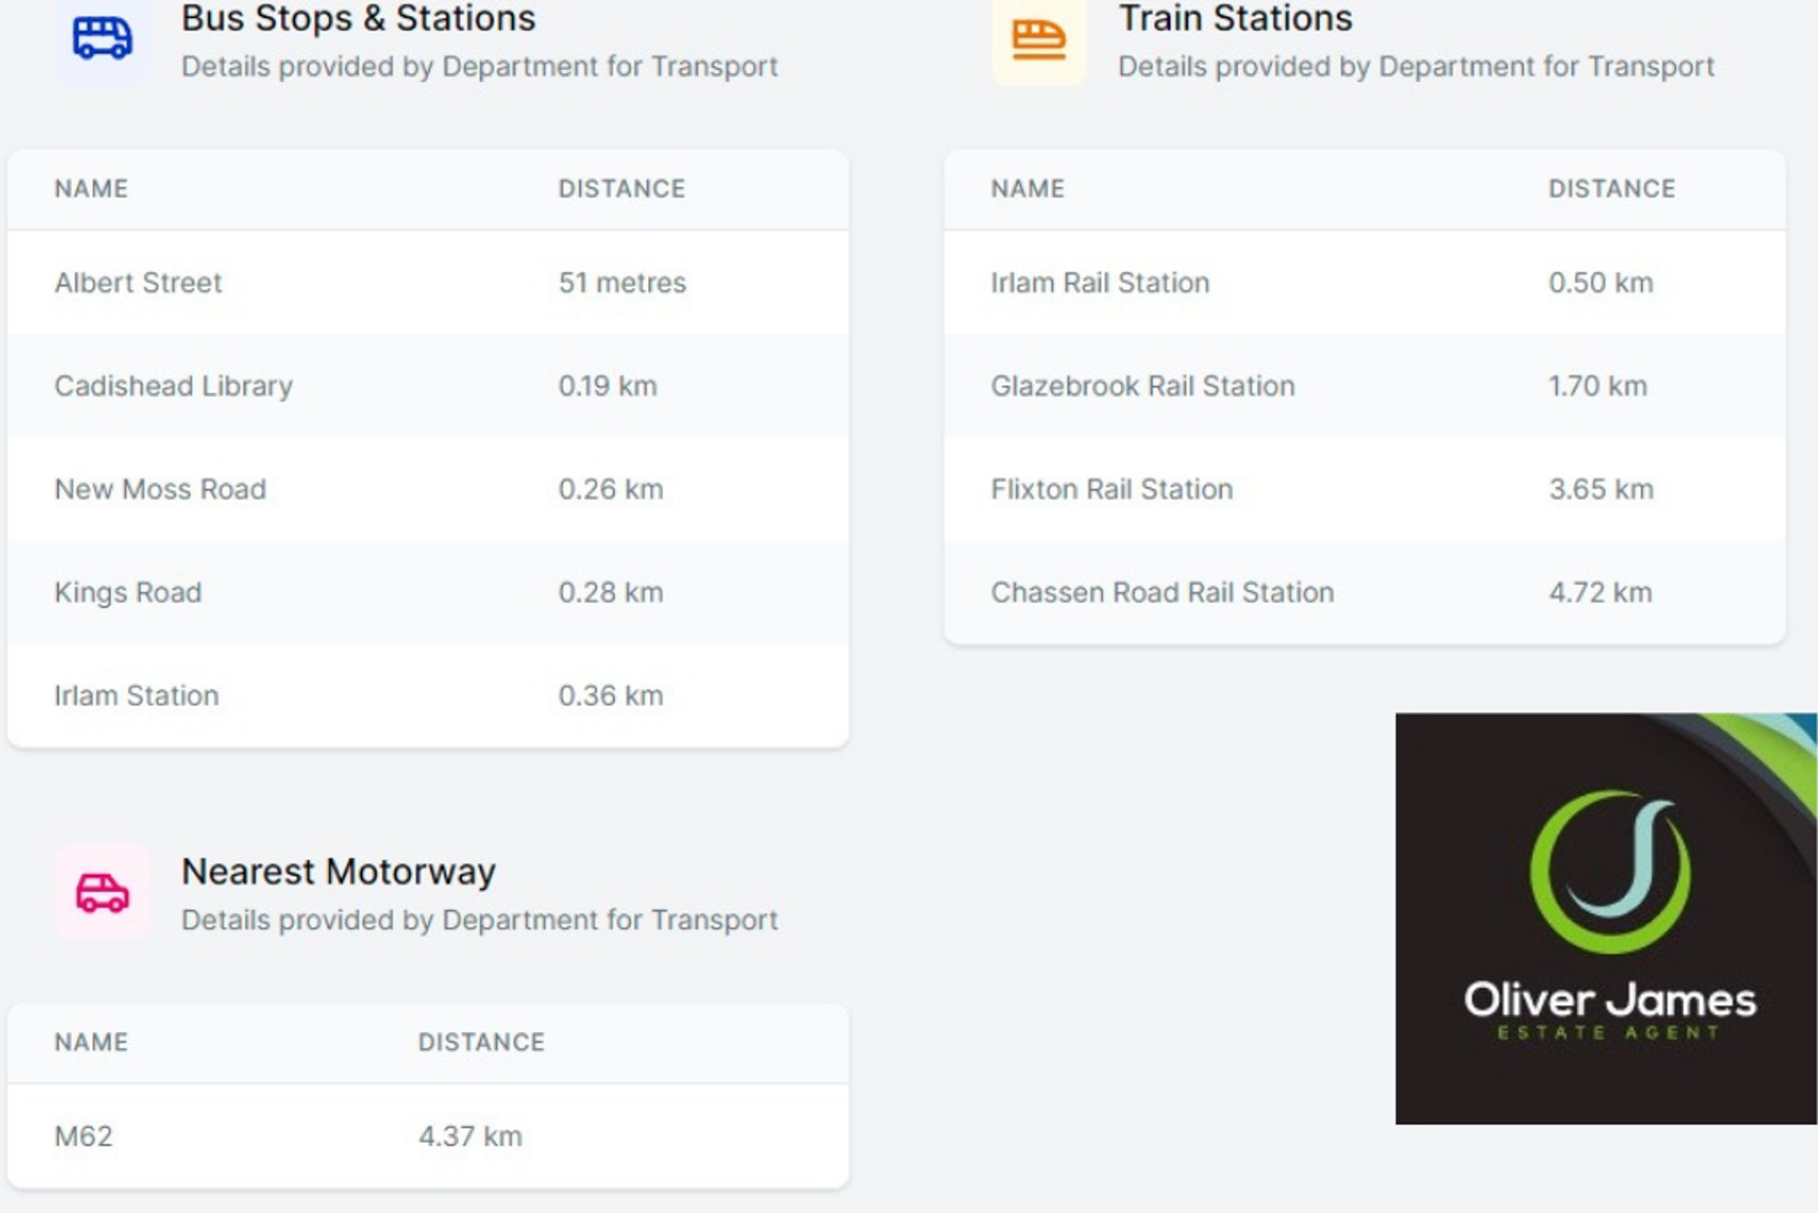Click the Train Stations heading
Image resolution: width=1818 pixels, height=1213 pixels.
[1235, 18]
